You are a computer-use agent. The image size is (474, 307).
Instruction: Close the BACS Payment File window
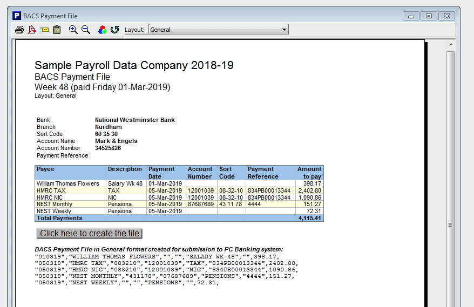coord(446,16)
